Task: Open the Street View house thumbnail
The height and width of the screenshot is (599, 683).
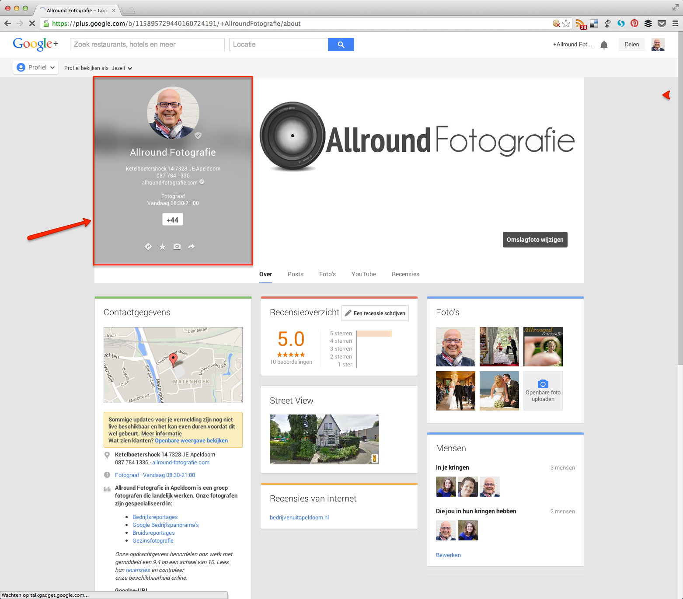Action: 324,439
